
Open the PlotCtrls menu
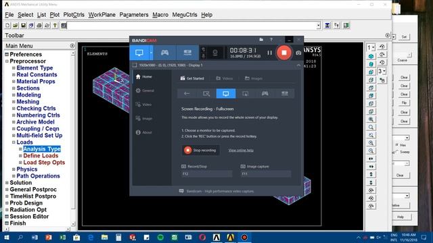(x=74, y=15)
